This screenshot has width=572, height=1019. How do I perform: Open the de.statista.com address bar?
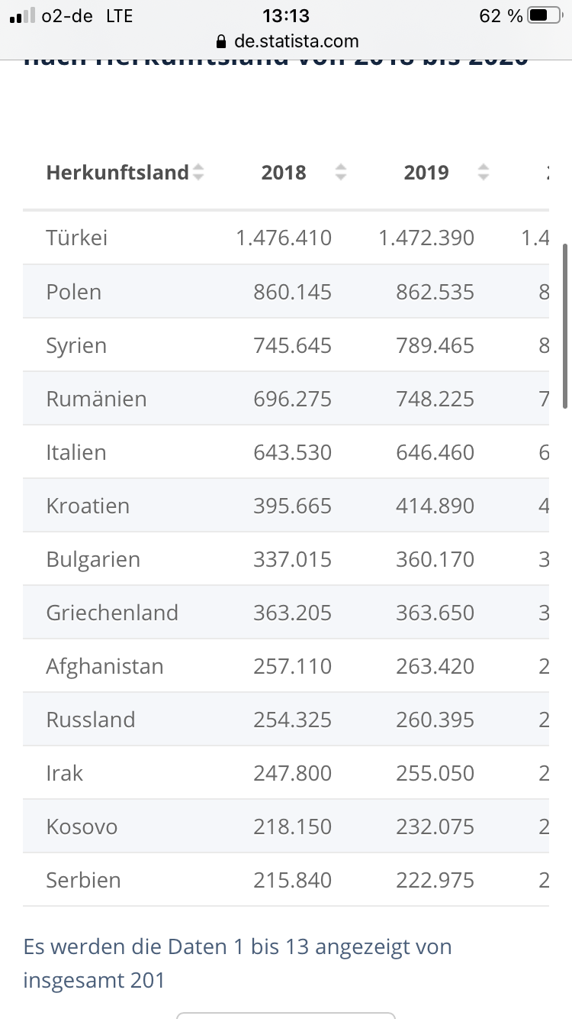tap(286, 40)
